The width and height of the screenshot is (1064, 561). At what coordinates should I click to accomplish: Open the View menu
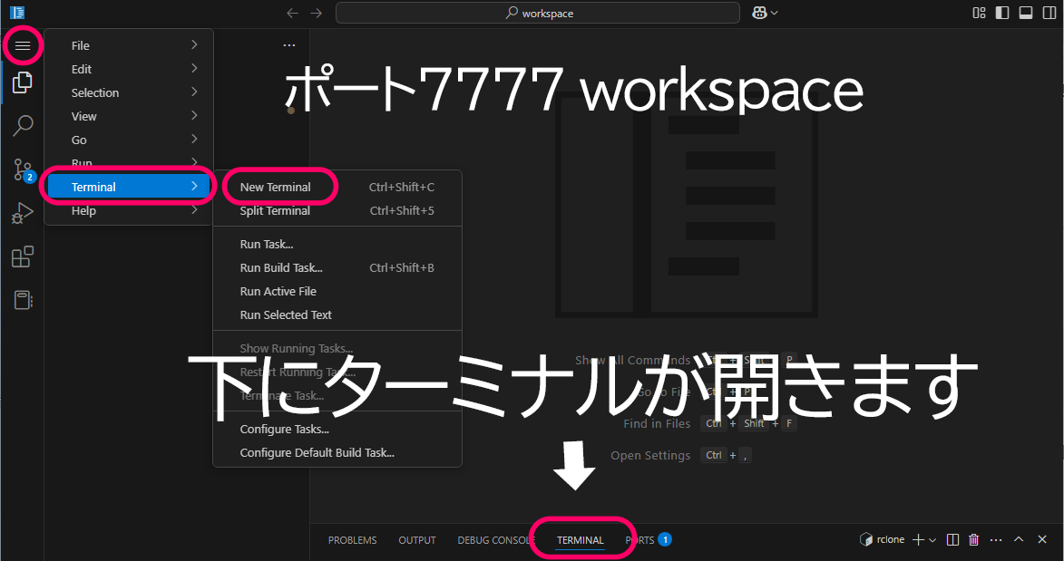[128, 117]
